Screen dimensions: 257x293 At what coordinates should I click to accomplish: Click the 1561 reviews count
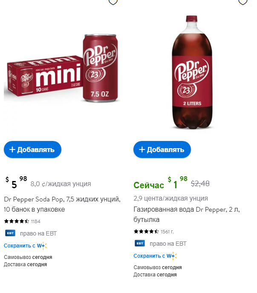[167, 232]
